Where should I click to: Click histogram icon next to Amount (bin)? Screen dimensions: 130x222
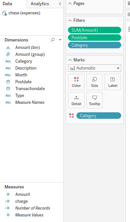pyautogui.click(x=8, y=48)
